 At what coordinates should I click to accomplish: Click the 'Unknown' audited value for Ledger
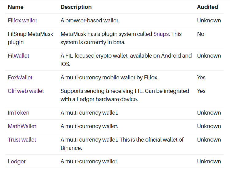[x=209, y=161]
